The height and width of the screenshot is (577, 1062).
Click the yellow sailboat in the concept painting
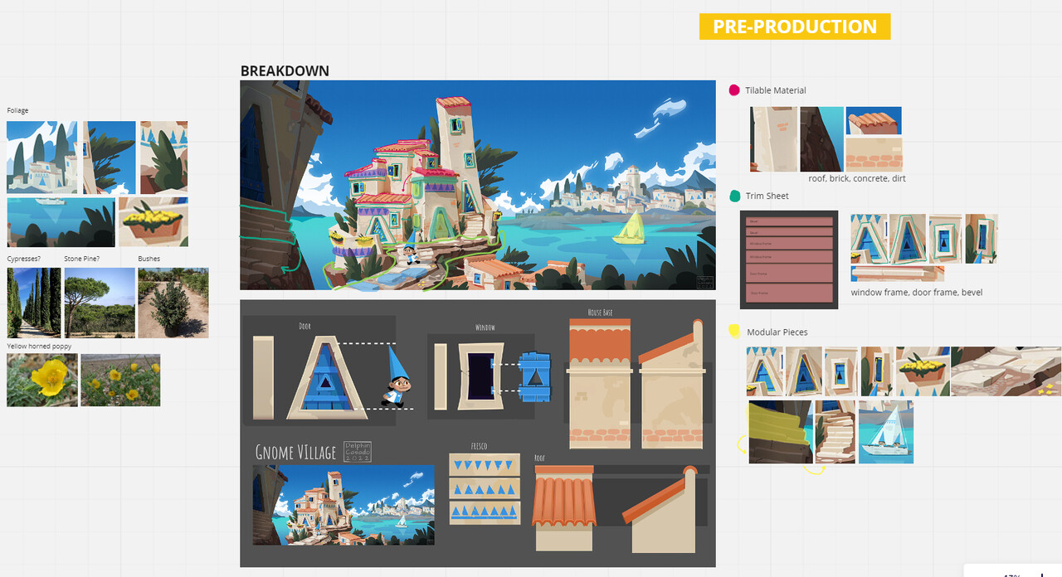(x=628, y=227)
